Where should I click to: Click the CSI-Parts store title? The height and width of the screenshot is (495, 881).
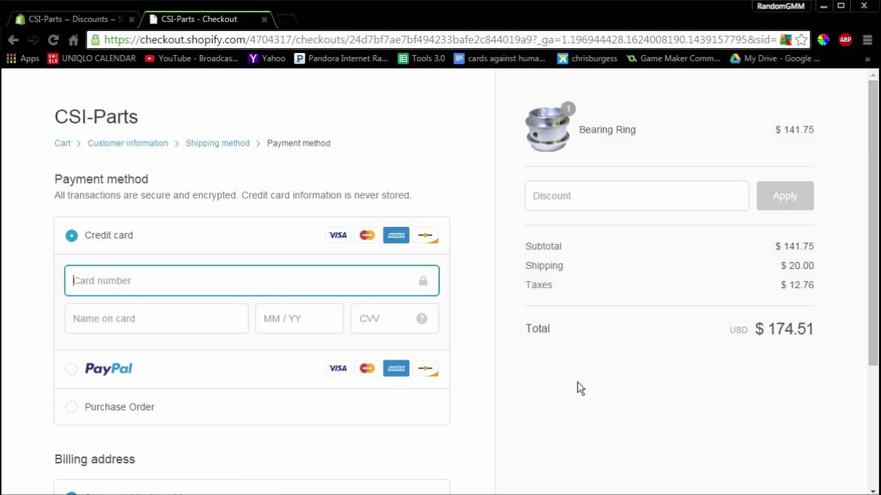[x=96, y=116]
